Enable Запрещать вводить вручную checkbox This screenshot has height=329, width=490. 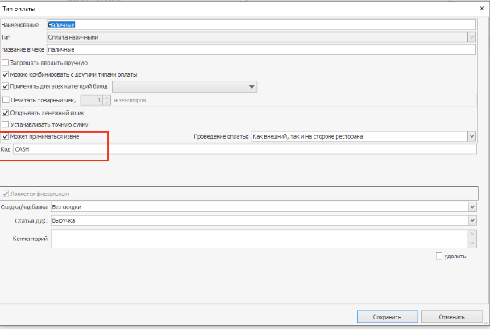[x=6, y=62]
